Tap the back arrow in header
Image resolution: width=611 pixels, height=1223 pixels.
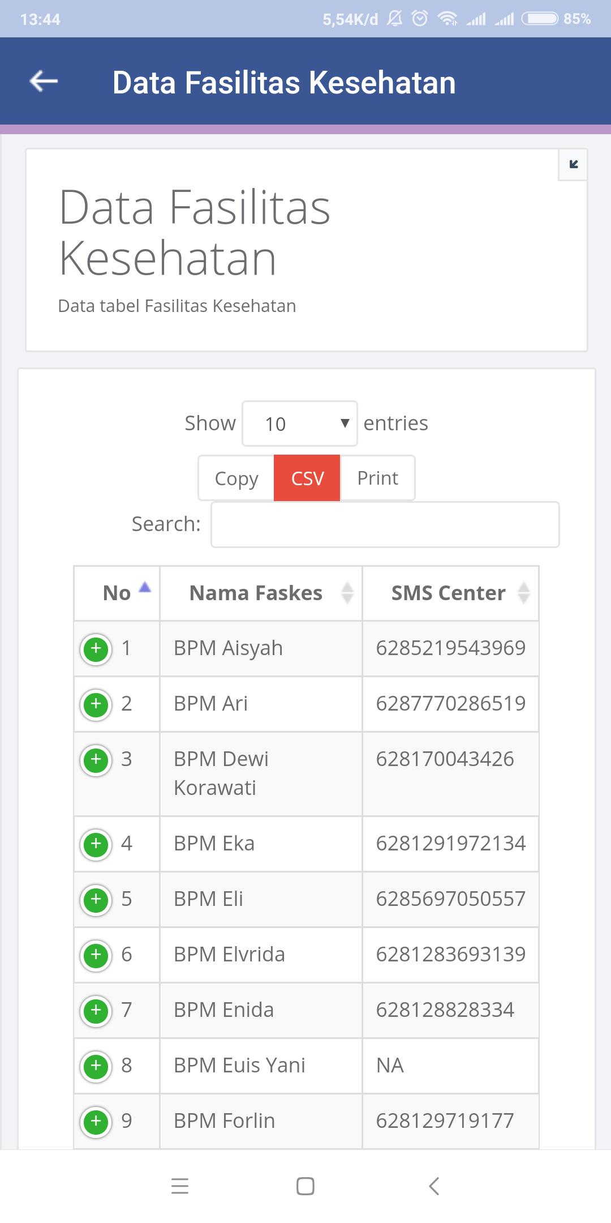click(44, 82)
